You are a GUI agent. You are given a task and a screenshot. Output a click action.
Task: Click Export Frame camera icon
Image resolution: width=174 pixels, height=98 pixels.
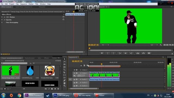click(149, 53)
